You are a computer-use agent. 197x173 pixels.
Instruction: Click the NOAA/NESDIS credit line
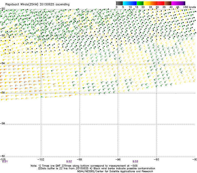pos(115,171)
